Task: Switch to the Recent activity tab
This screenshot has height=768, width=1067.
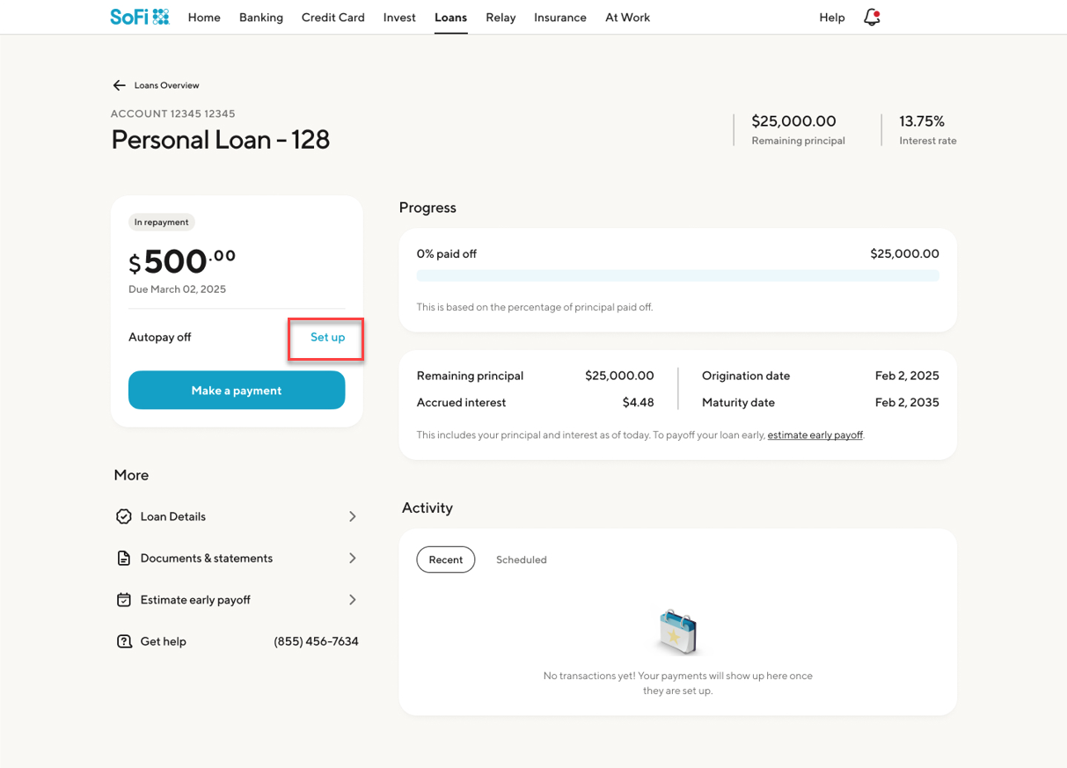Action: point(446,560)
